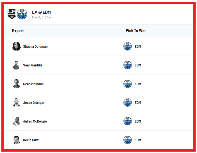Click Oilers logo in Sean Gentille's row
The image size is (197, 153).
click(x=128, y=65)
